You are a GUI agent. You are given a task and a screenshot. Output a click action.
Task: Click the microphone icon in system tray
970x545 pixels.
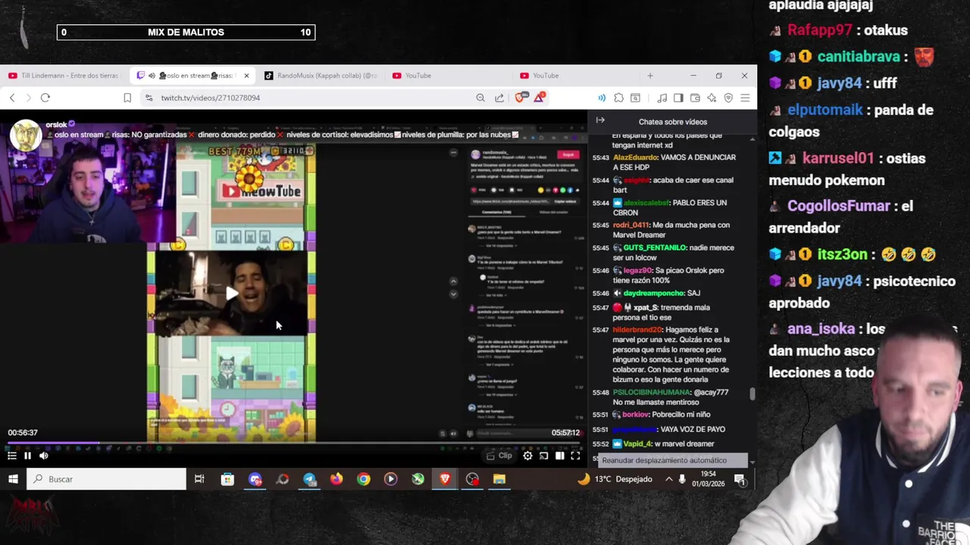click(682, 479)
